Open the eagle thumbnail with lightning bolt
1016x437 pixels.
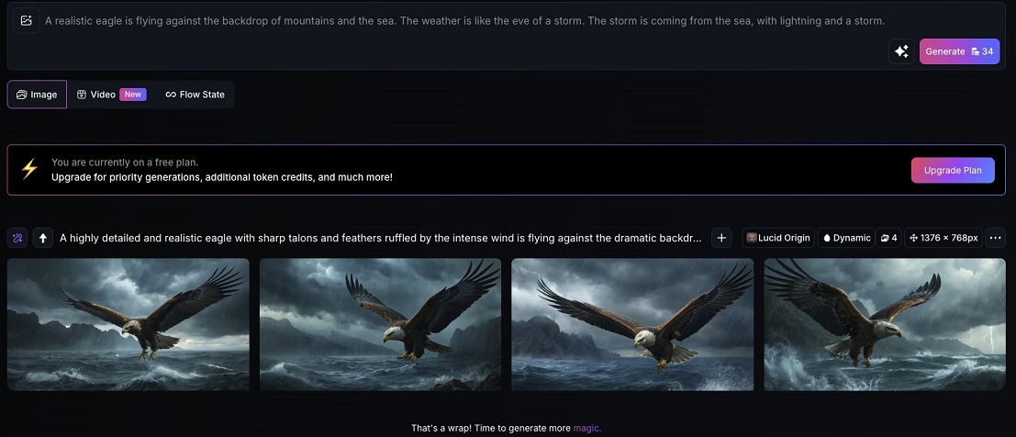point(885,325)
